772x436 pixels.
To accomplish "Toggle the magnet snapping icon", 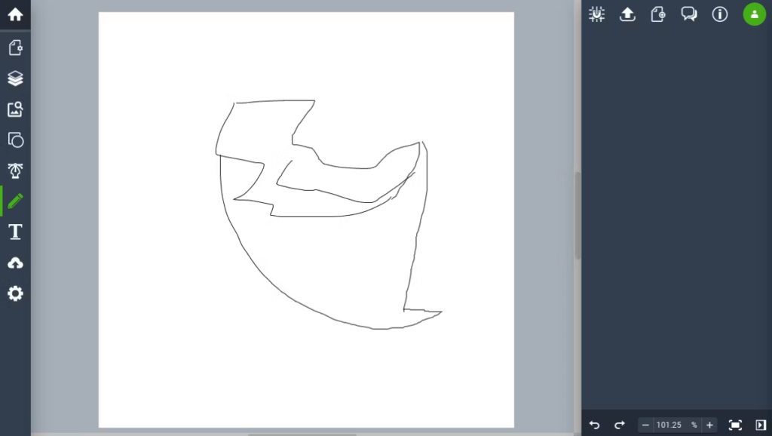I will tap(597, 14).
